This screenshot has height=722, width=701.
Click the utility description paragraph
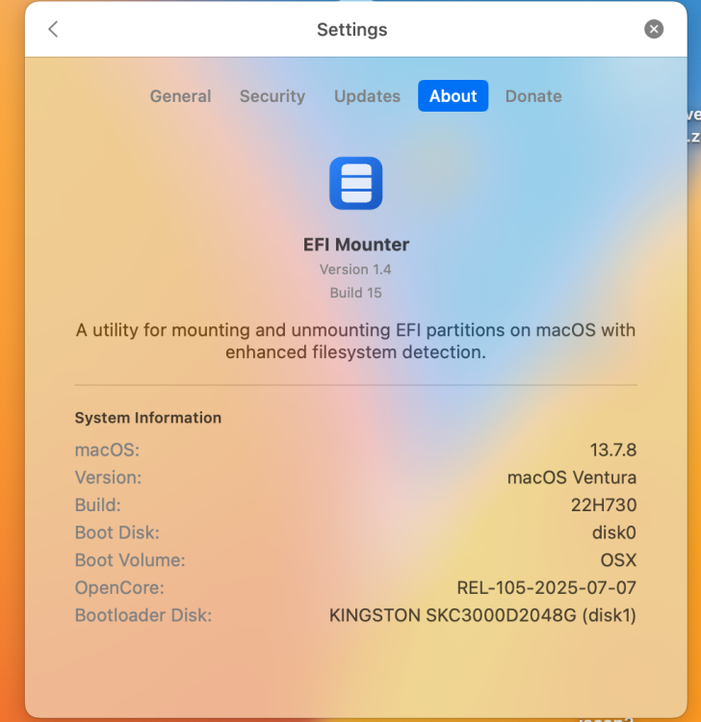pyautogui.click(x=355, y=341)
